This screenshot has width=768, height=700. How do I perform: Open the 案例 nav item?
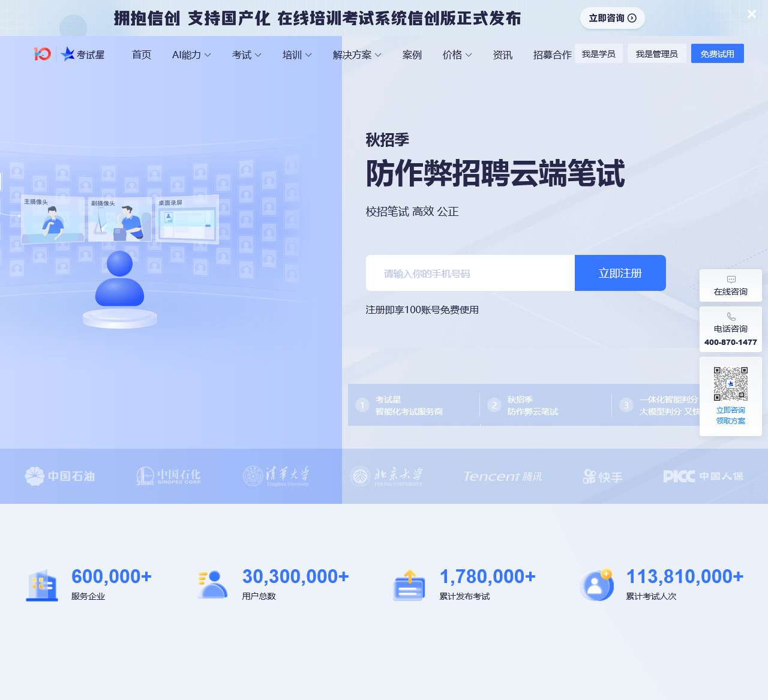coord(412,55)
